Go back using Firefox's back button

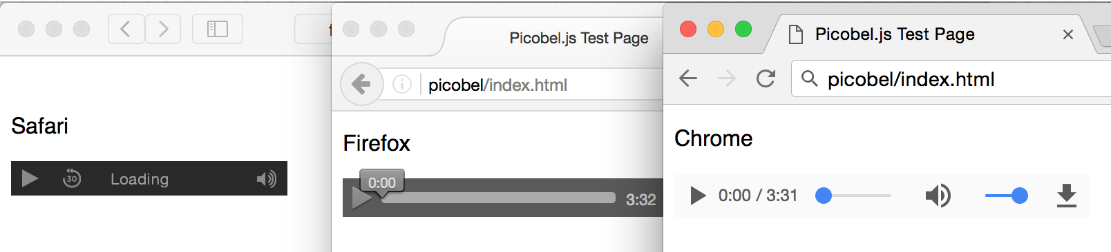coord(361,84)
